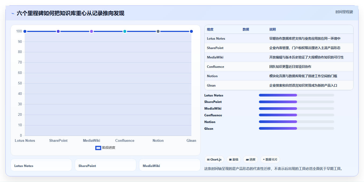Click the Glean data point on chart
The image size is (364, 182).
click(x=191, y=31)
